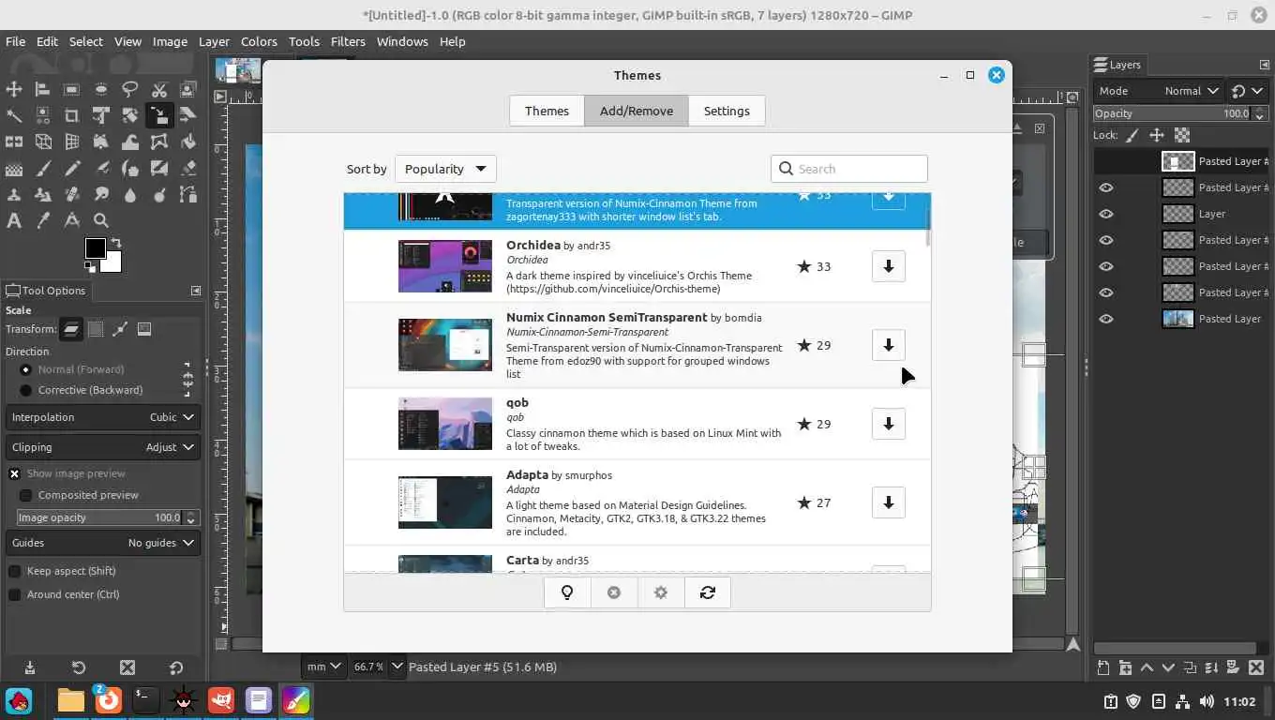1275x720 pixels.
Task: Open the Colors menu
Action: click(x=259, y=41)
